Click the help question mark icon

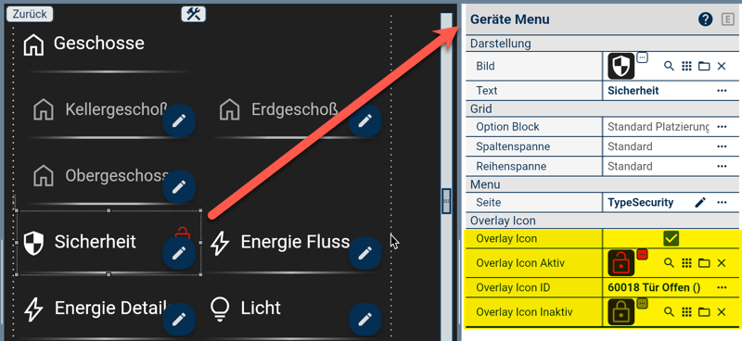(705, 19)
